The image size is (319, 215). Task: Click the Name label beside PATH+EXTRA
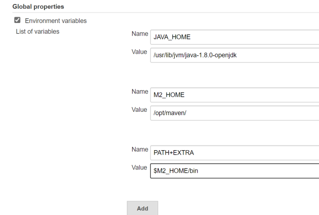140,149
